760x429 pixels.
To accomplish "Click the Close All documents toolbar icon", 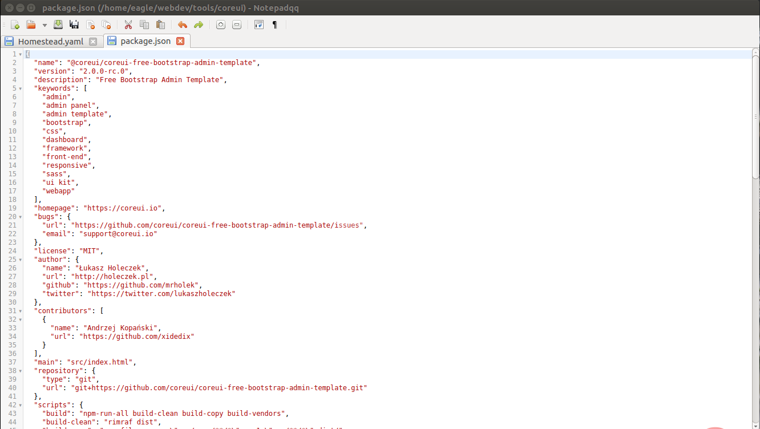I will [106, 25].
